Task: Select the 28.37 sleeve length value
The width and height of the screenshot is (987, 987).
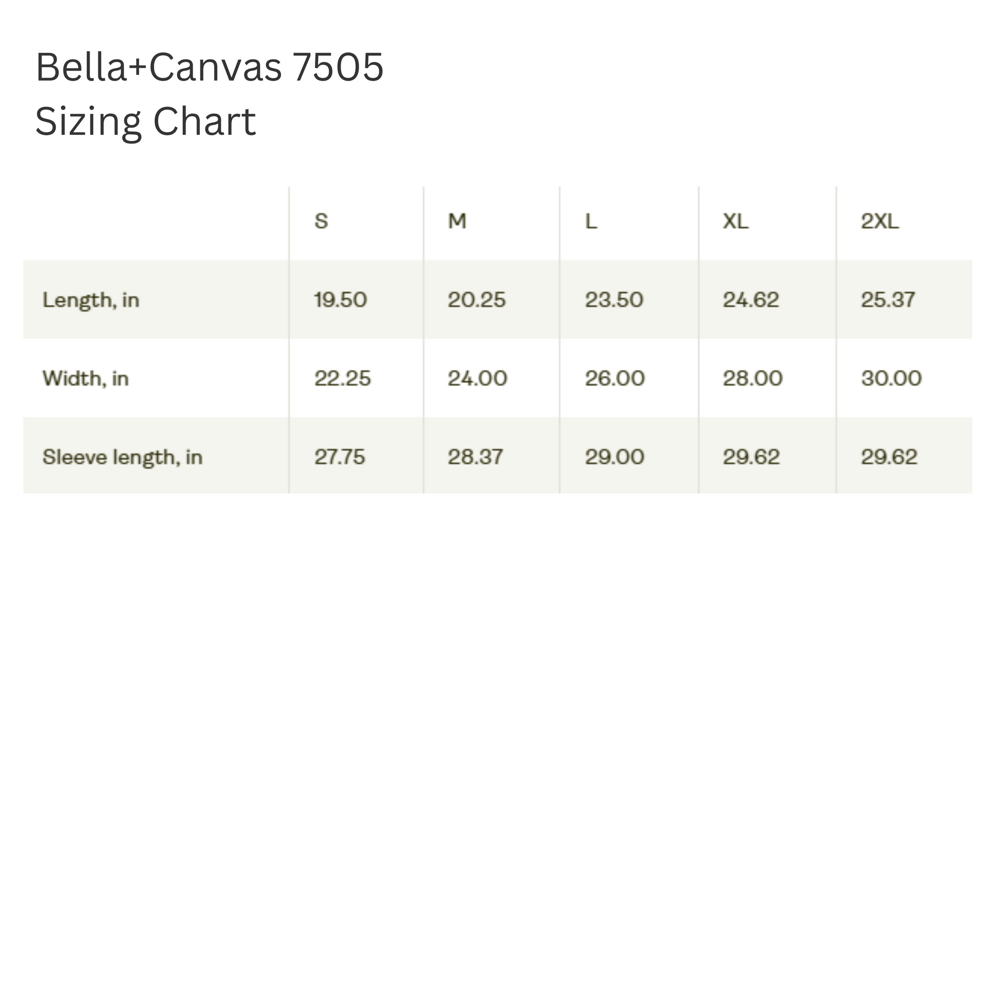Action: tap(476, 457)
